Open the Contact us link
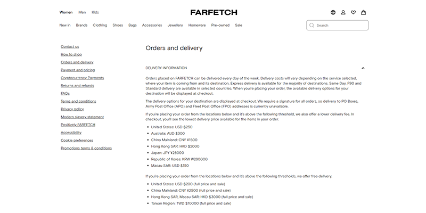The height and width of the screenshot is (213, 426). click(x=70, y=46)
